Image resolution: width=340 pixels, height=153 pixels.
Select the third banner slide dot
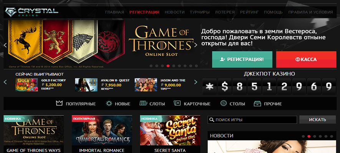coord(163,66)
